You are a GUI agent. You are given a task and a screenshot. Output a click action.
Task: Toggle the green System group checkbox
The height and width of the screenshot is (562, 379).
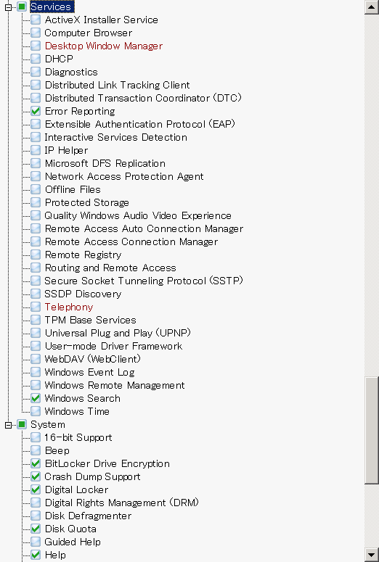point(22,424)
